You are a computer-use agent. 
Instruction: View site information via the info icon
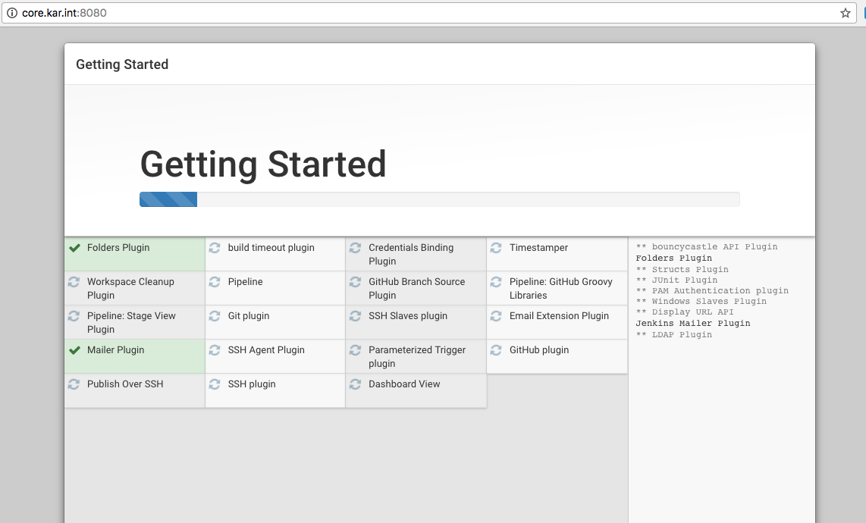(11, 13)
